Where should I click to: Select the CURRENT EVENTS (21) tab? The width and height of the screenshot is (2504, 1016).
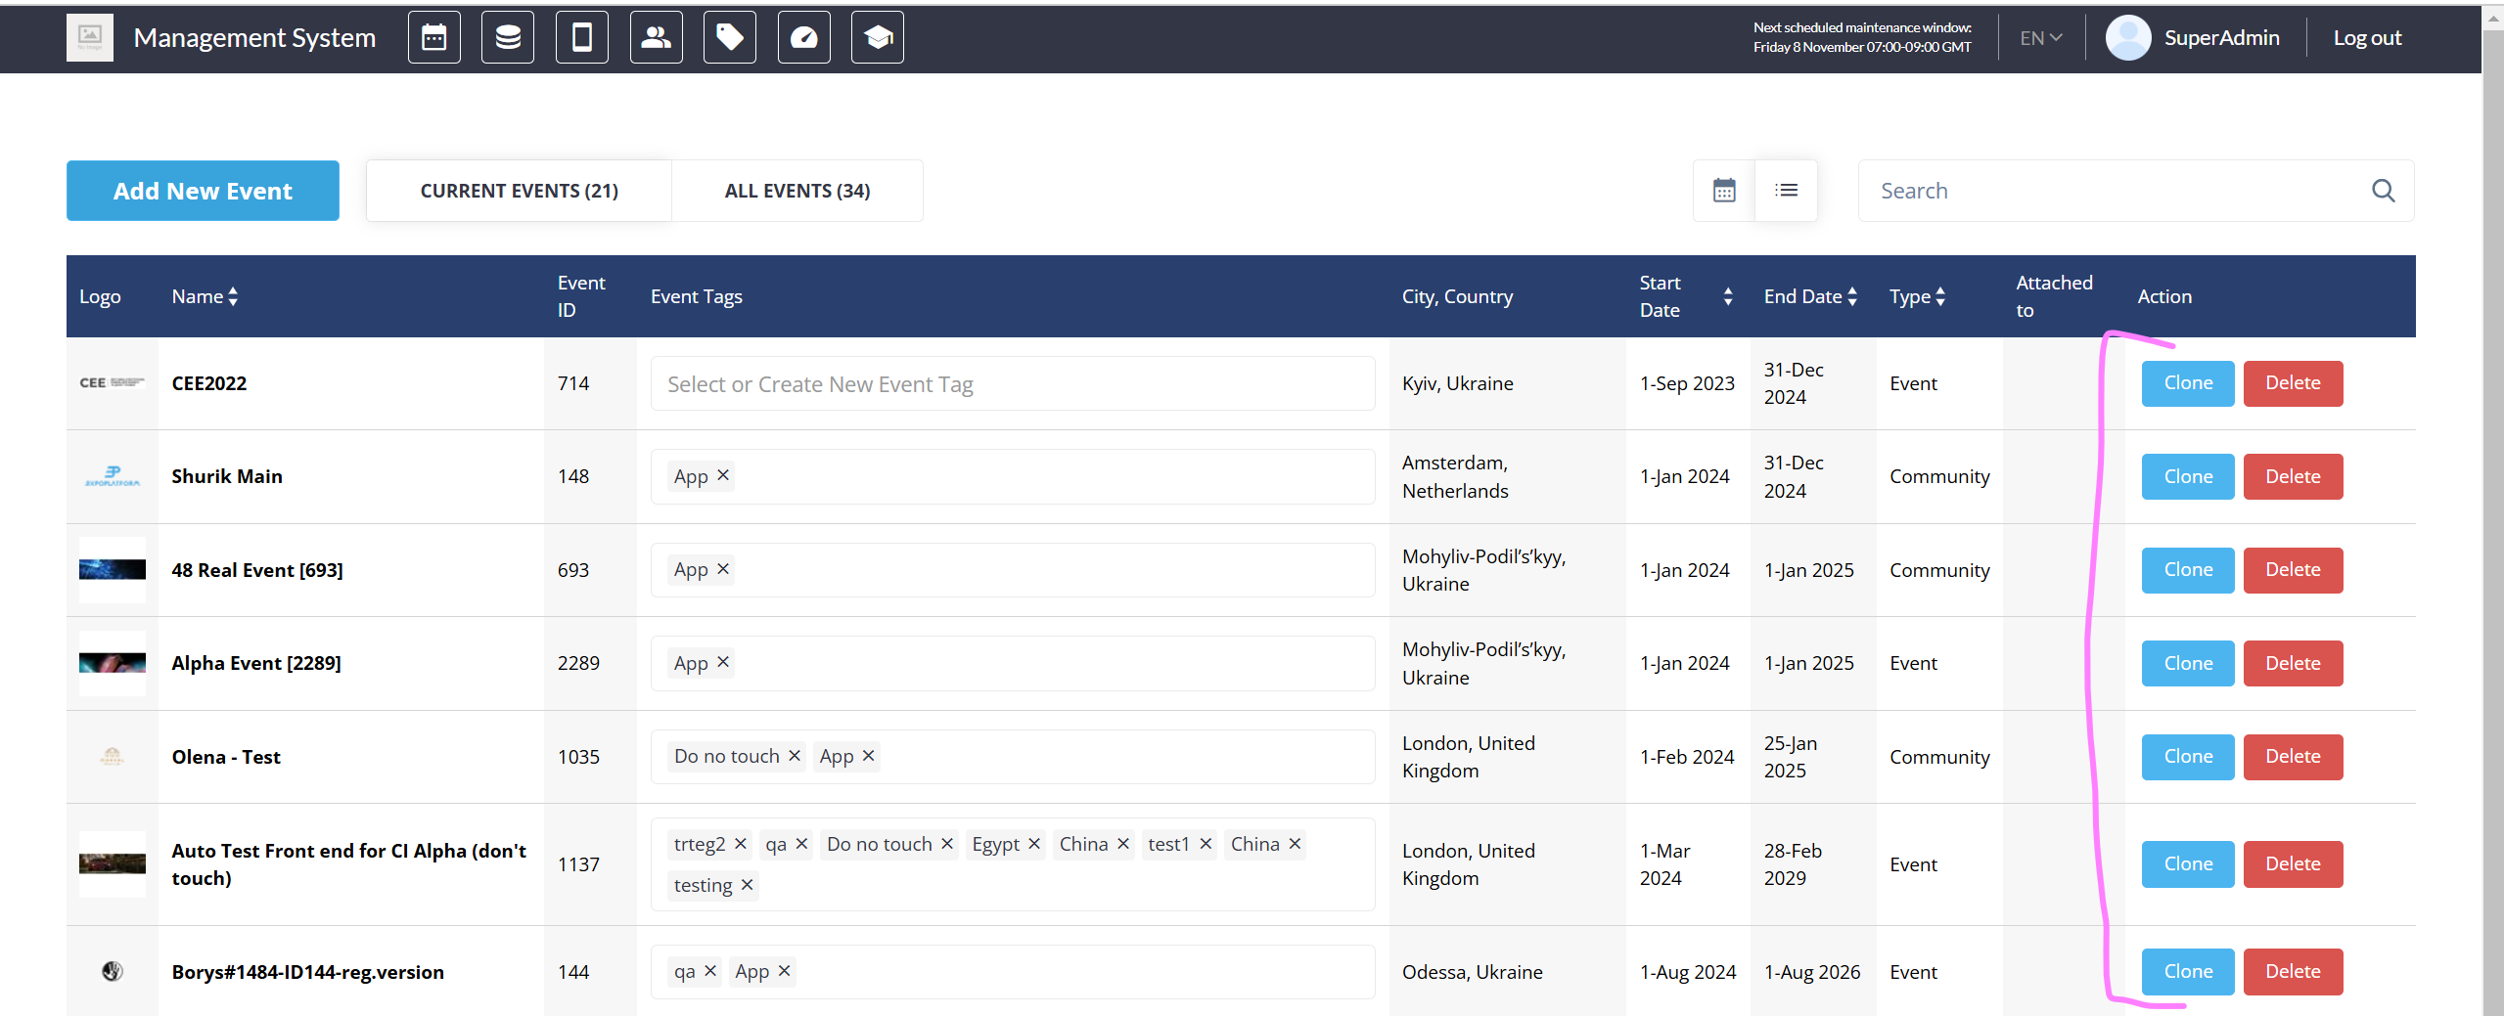tap(519, 191)
